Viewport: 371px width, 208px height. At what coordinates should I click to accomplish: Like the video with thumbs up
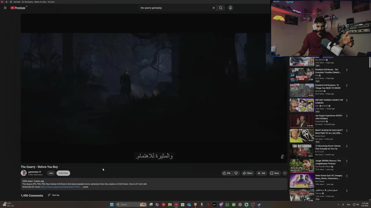[x=226, y=173]
